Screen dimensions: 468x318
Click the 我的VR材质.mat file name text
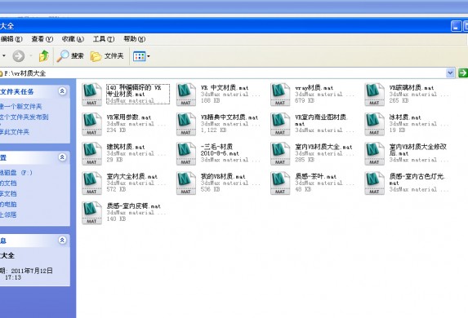pos(223,176)
